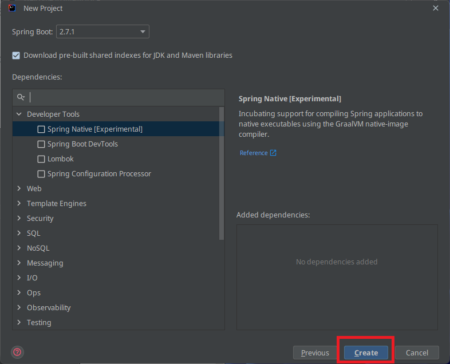Select the I/O category label
This screenshot has width=450, height=364.
coord(32,278)
